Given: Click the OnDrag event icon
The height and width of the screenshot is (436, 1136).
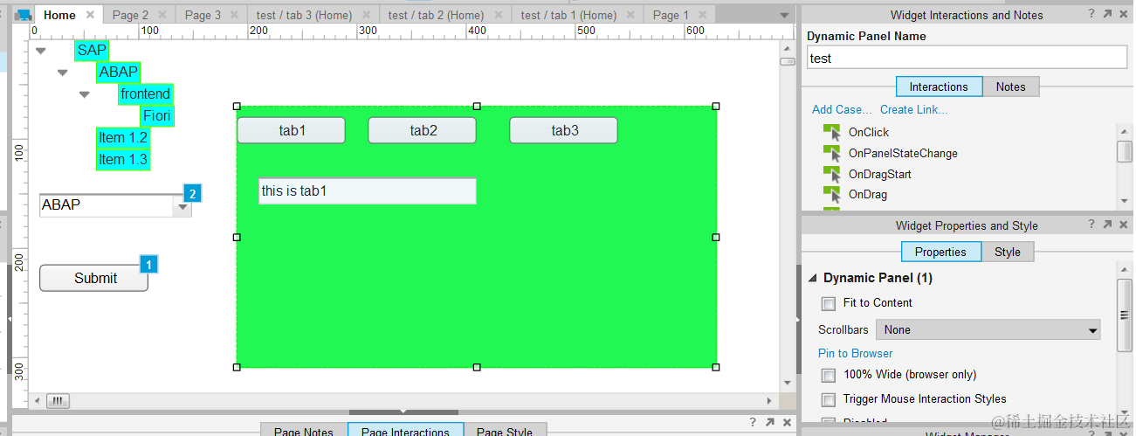Looking at the screenshot, I should 831,194.
